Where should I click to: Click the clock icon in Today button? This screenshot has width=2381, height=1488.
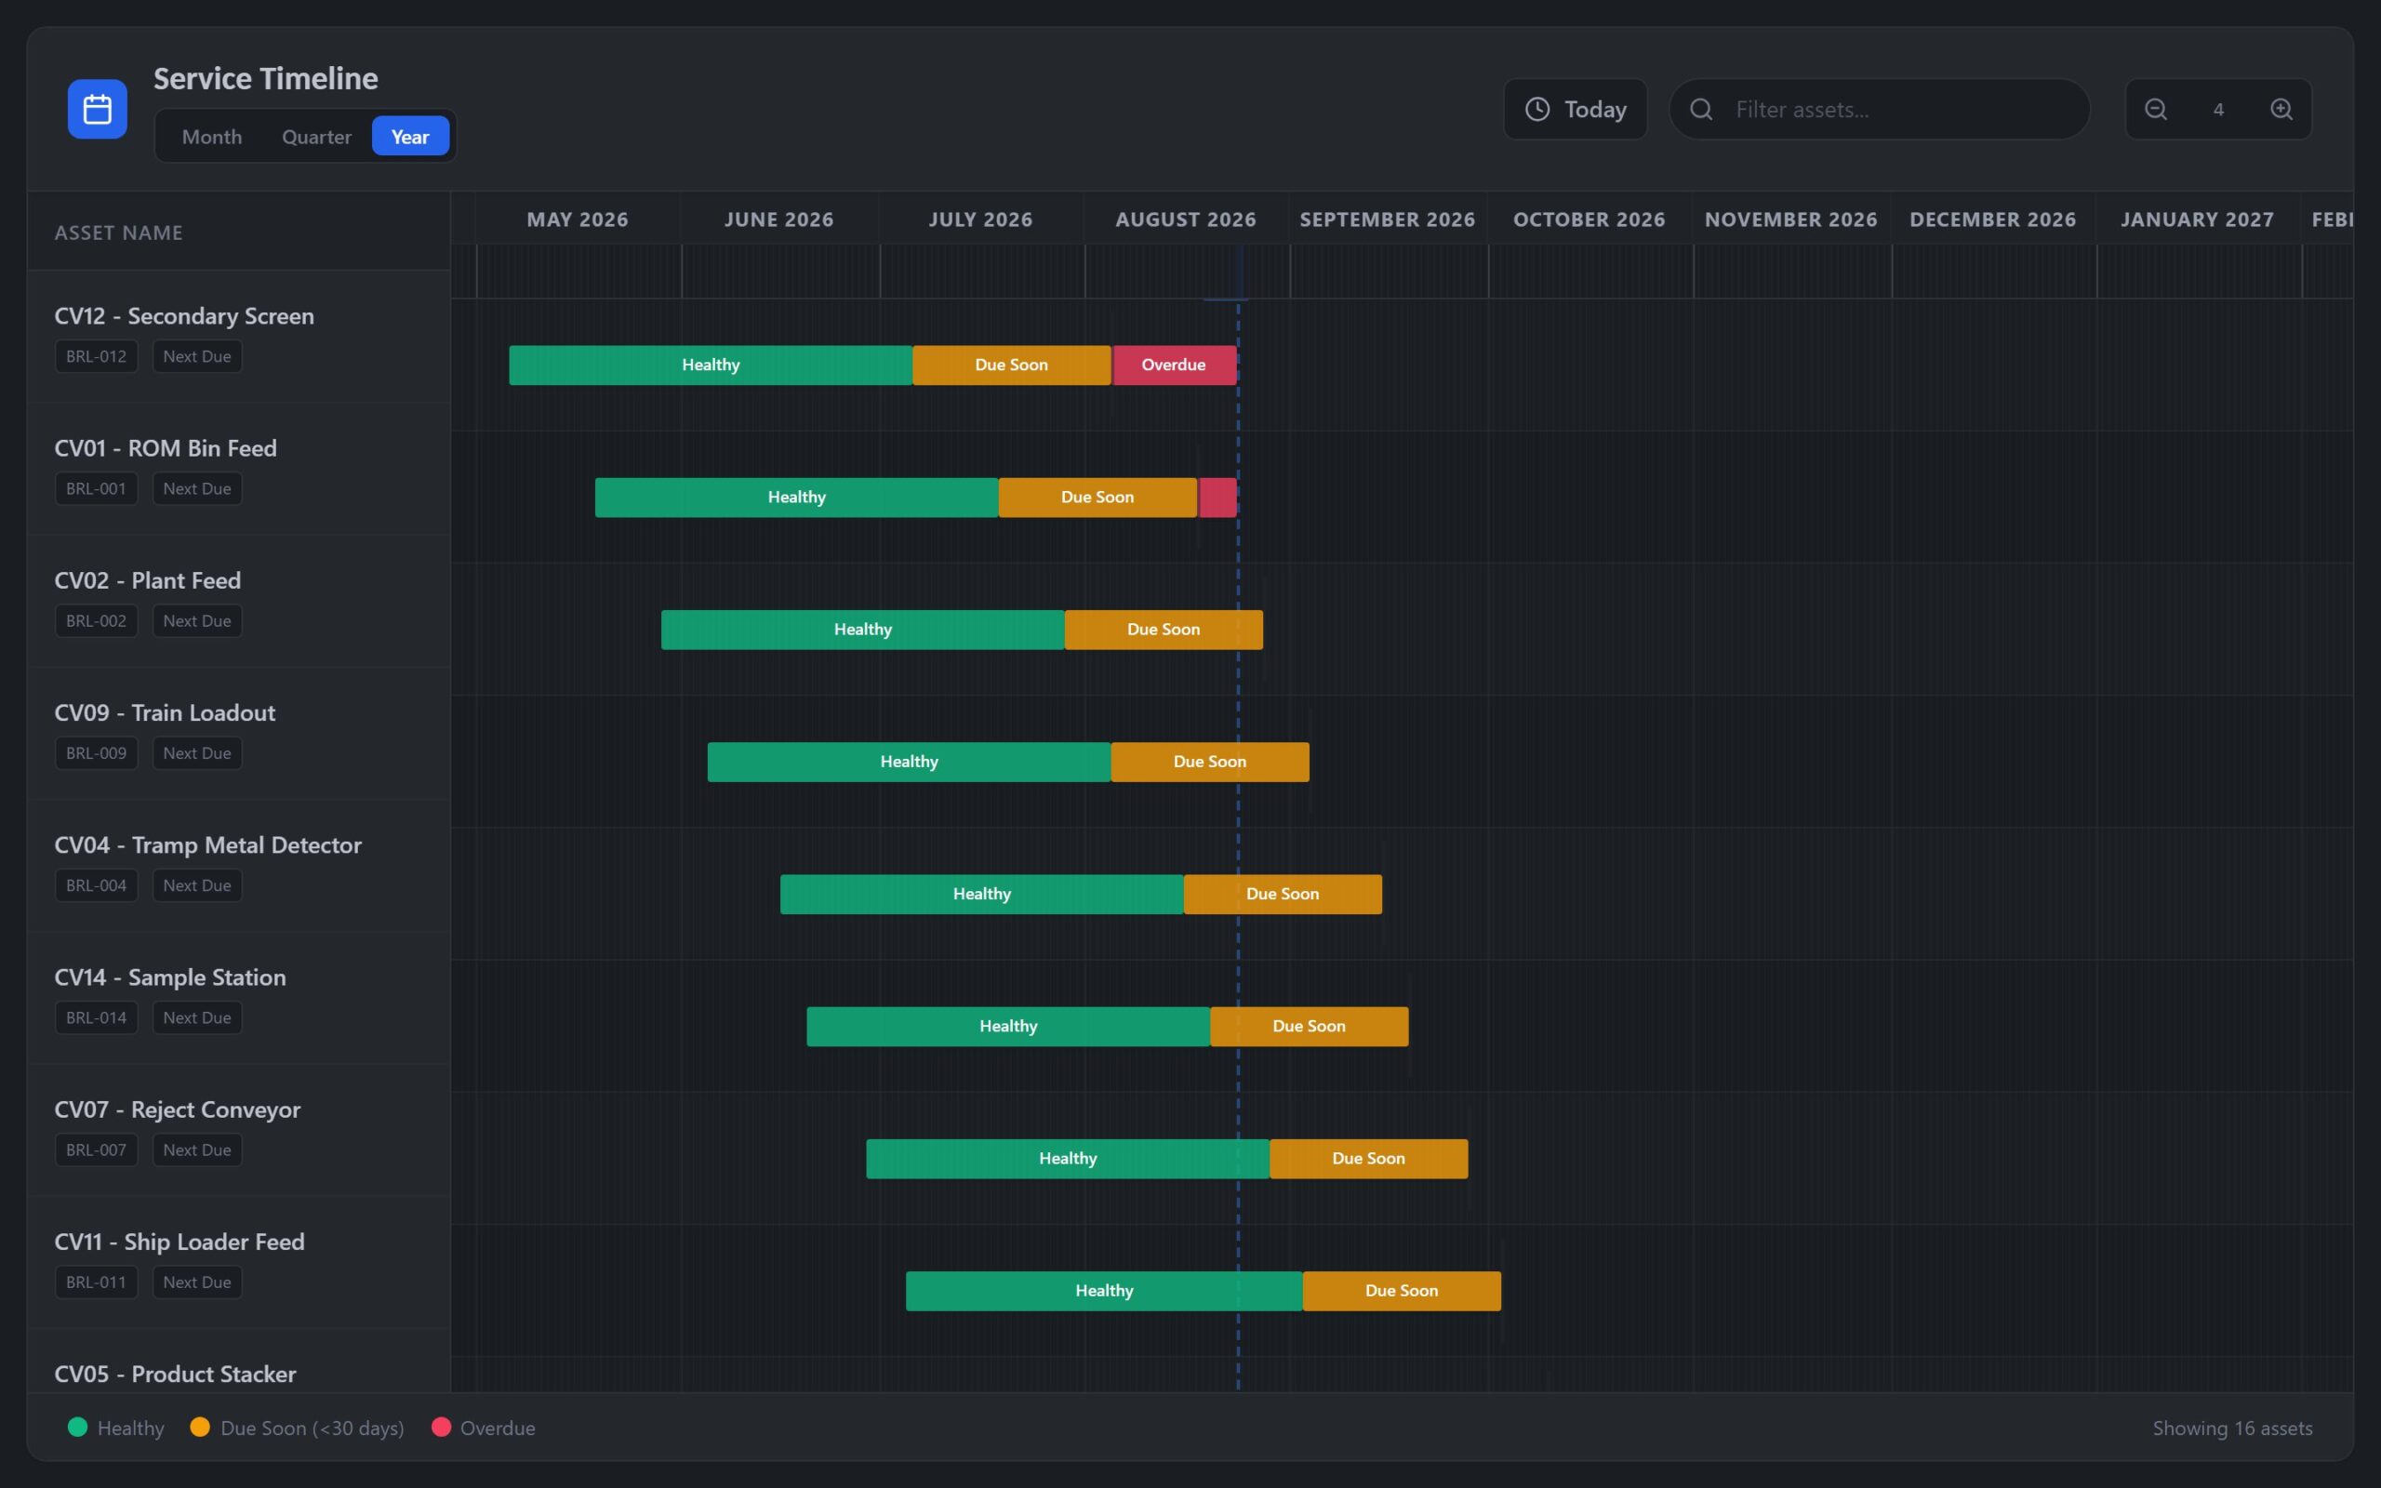(x=1536, y=109)
